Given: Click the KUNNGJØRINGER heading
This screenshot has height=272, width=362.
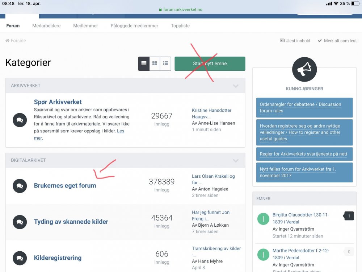Looking at the screenshot, I should point(304,89).
